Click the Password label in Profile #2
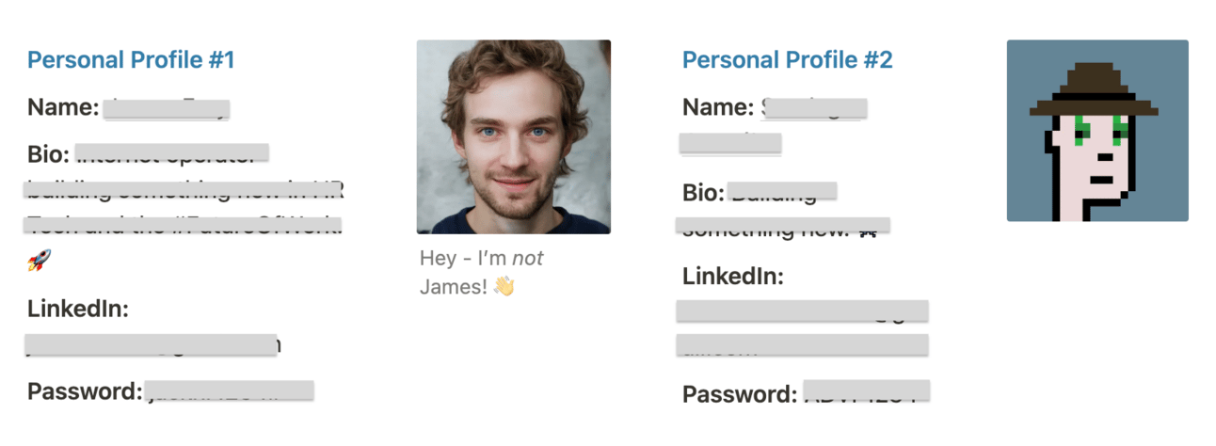Image resolution: width=1216 pixels, height=446 pixels. coord(740,393)
